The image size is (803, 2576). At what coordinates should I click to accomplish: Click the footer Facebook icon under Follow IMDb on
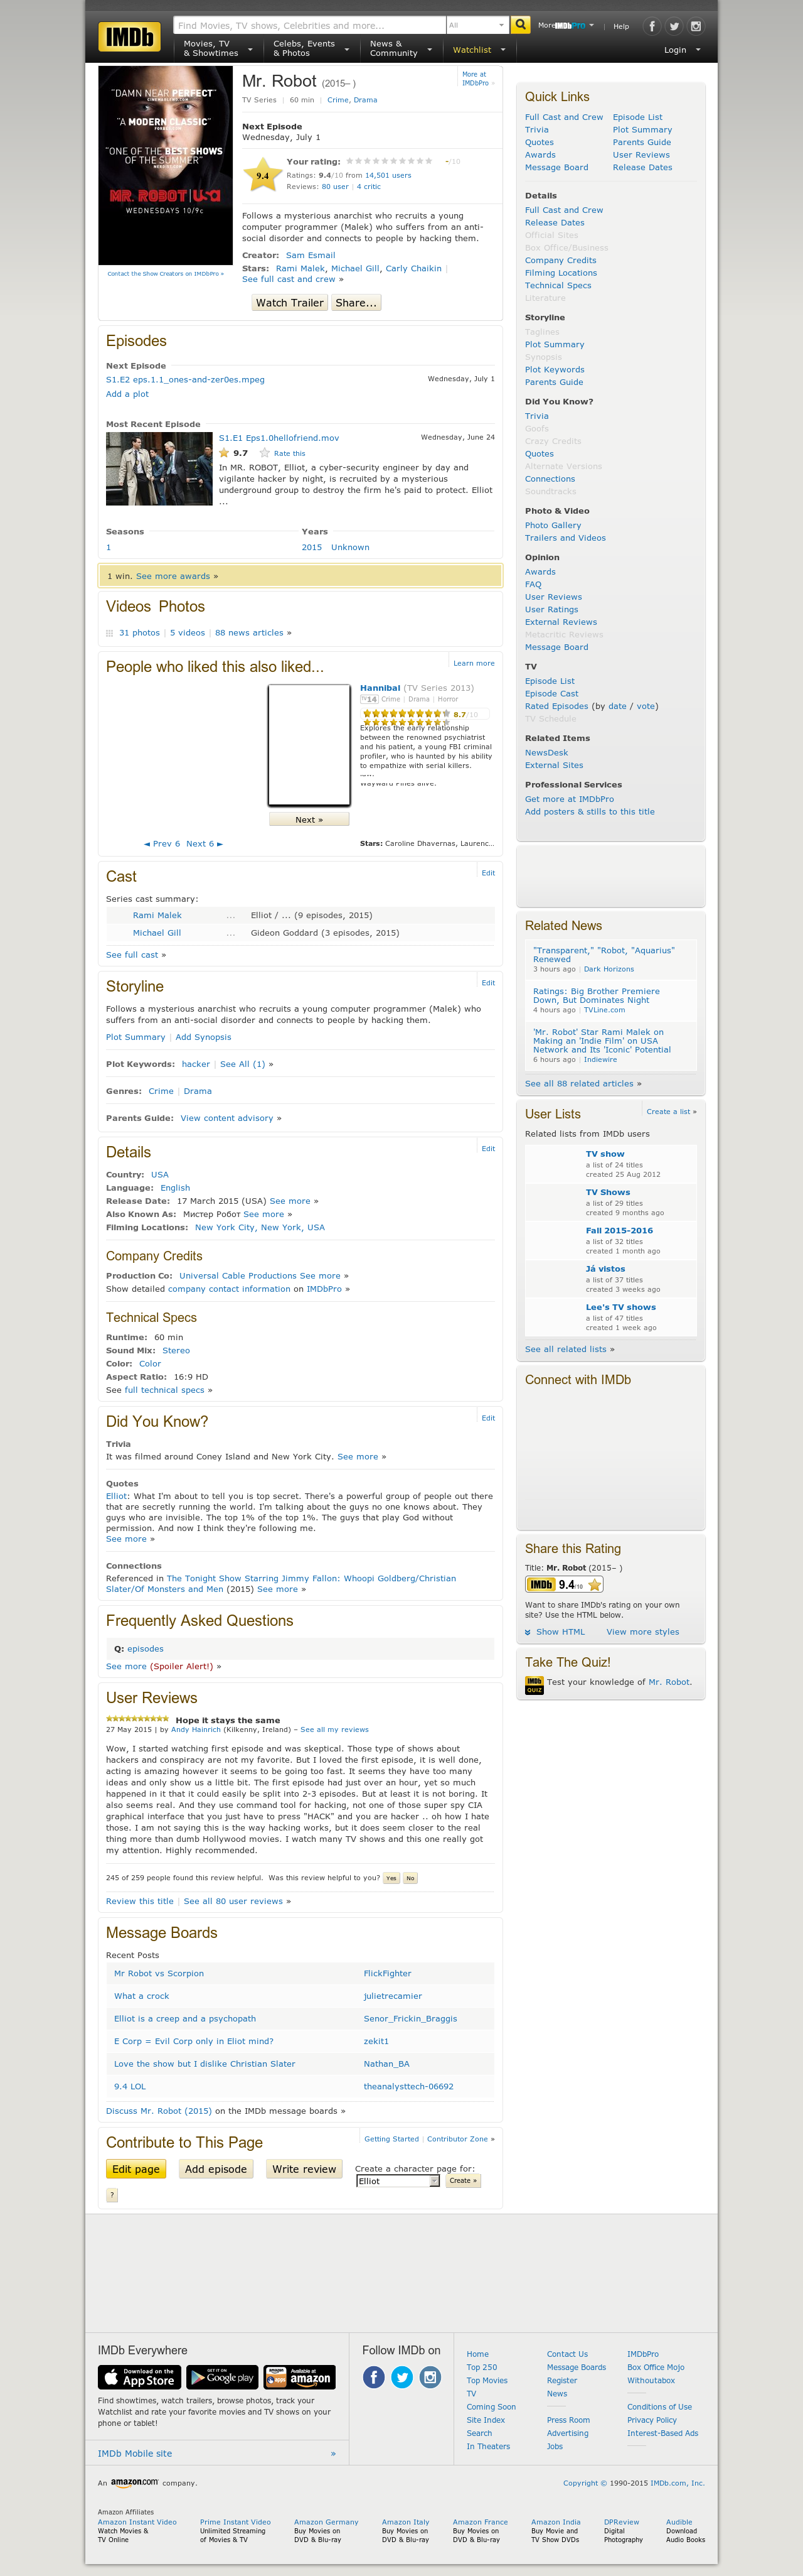373,2377
